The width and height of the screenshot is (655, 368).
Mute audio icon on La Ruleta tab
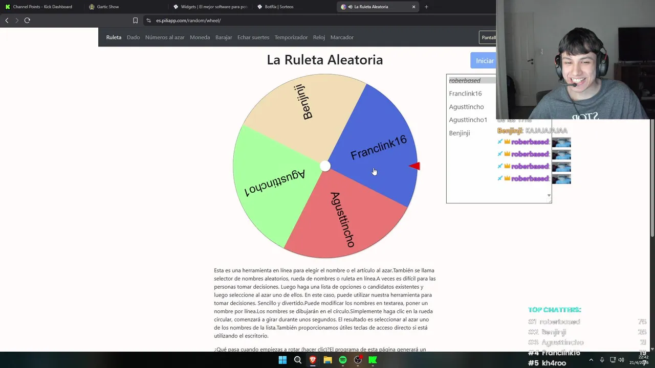point(350,7)
